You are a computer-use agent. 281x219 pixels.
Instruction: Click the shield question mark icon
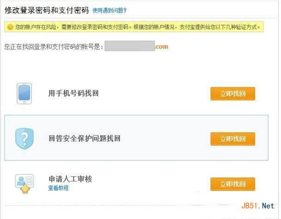(x=24, y=138)
